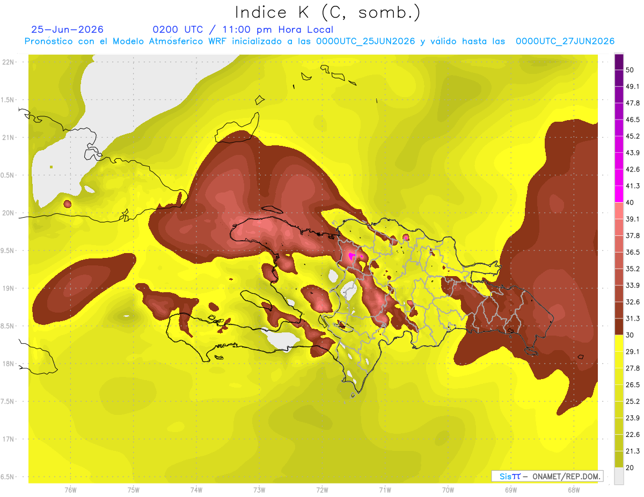Click the "20N" latitude label
The width and height of the screenshot is (644, 497).
click(x=9, y=213)
